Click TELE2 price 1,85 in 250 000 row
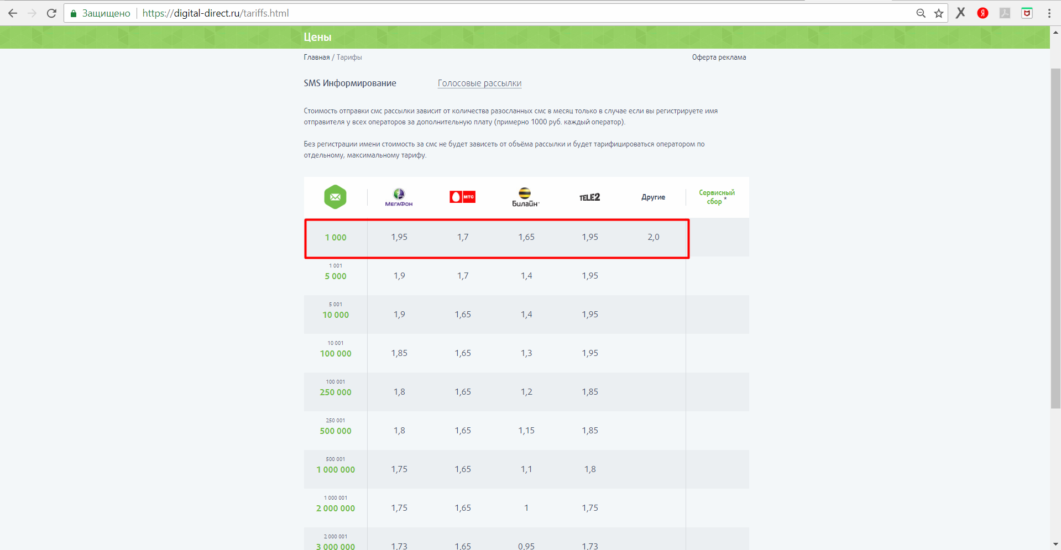The image size is (1061, 550). pyautogui.click(x=590, y=392)
